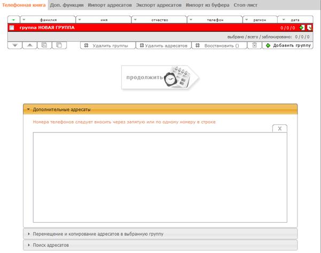
Task: Click the copy pages icon button
Action: pos(59,45)
